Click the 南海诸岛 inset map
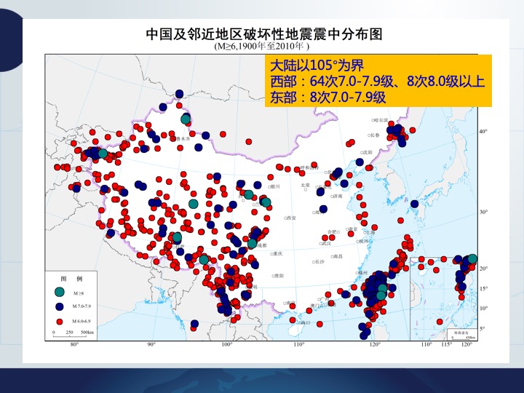The width and height of the screenshot is (524, 393). pos(443,299)
